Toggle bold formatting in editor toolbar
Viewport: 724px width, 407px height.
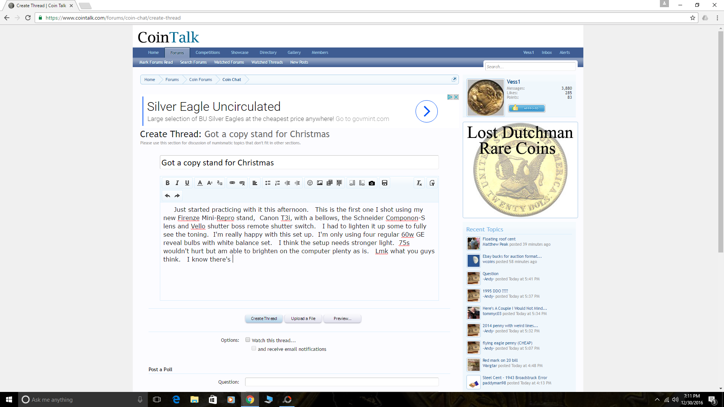(167, 183)
